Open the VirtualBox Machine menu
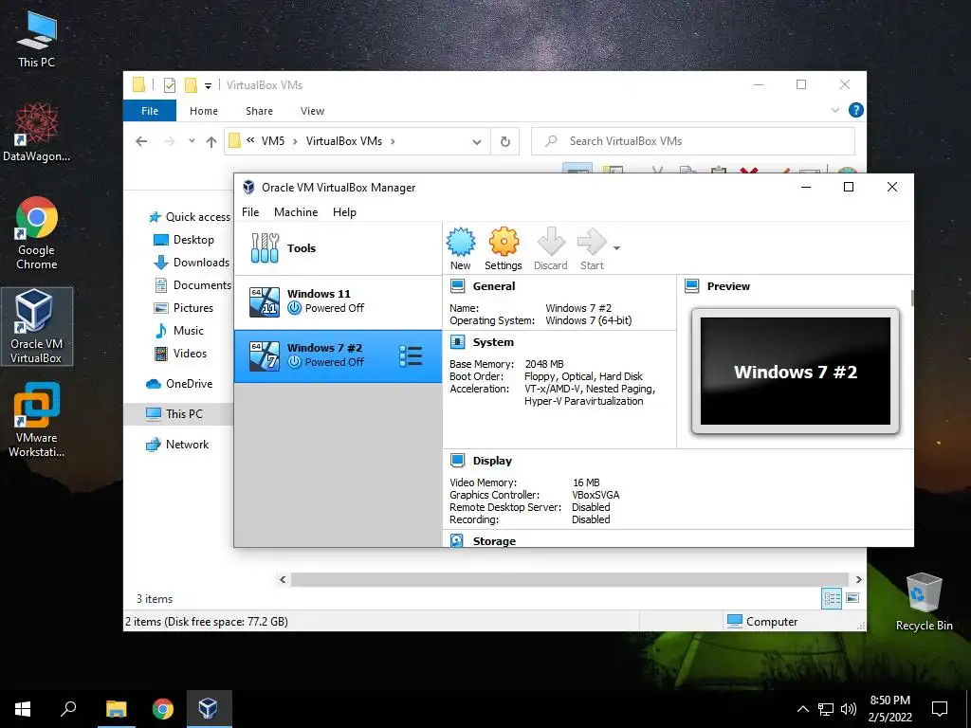 click(x=296, y=212)
